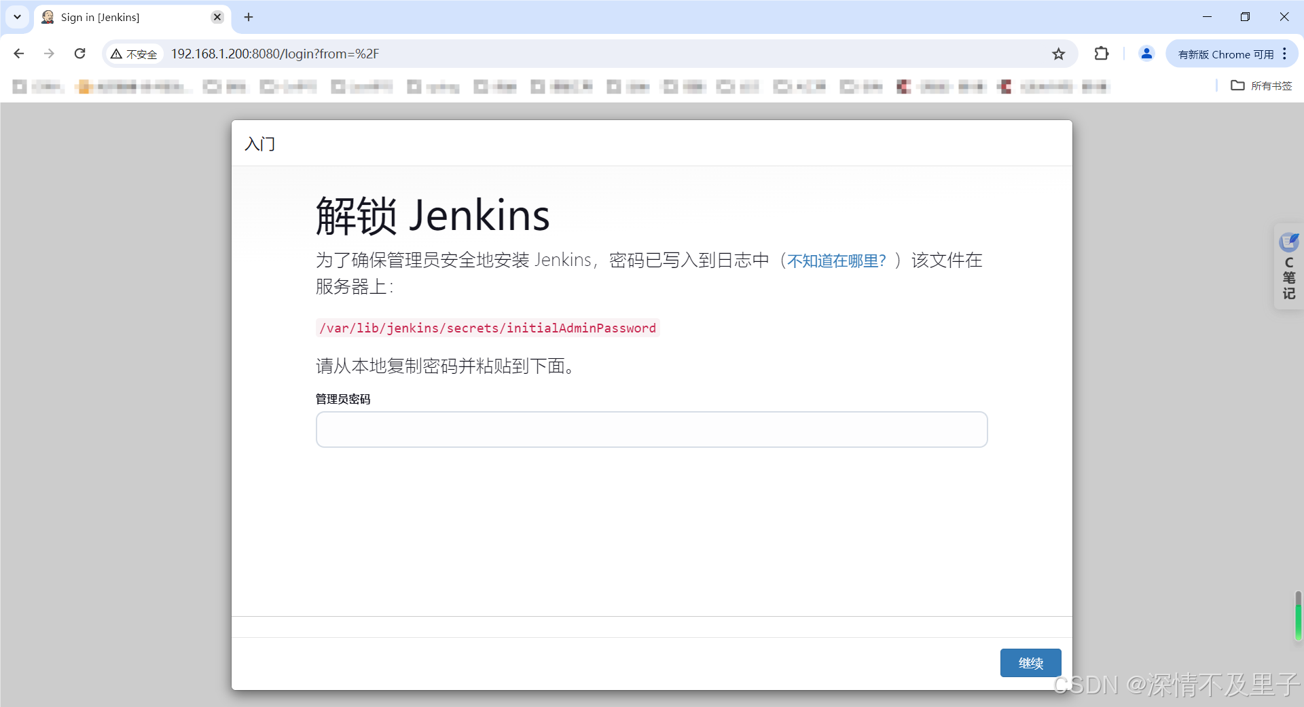
Task: Click the browser back arrow
Action: (x=19, y=54)
